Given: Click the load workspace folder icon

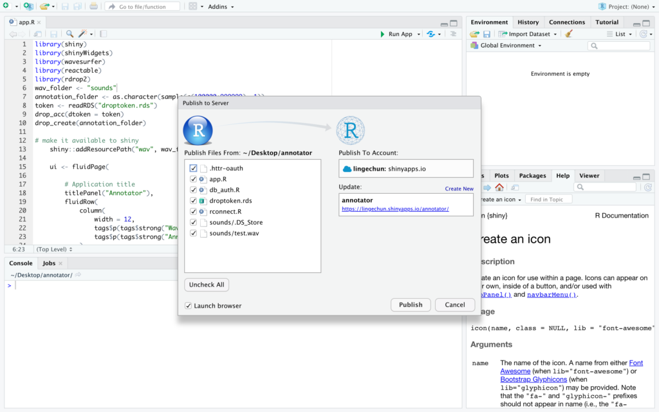Looking at the screenshot, I should tap(474, 34).
